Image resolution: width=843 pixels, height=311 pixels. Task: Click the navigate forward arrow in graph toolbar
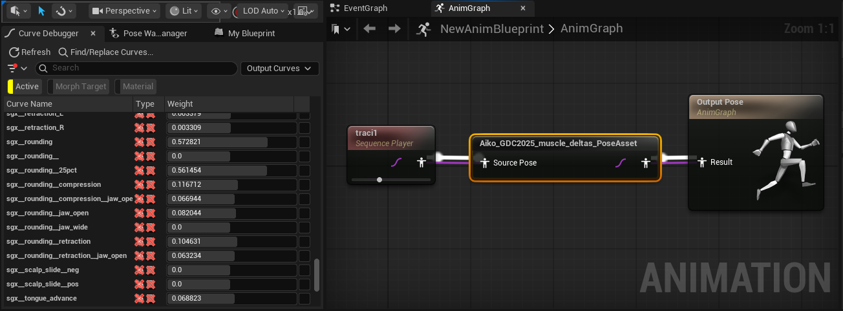pos(394,29)
